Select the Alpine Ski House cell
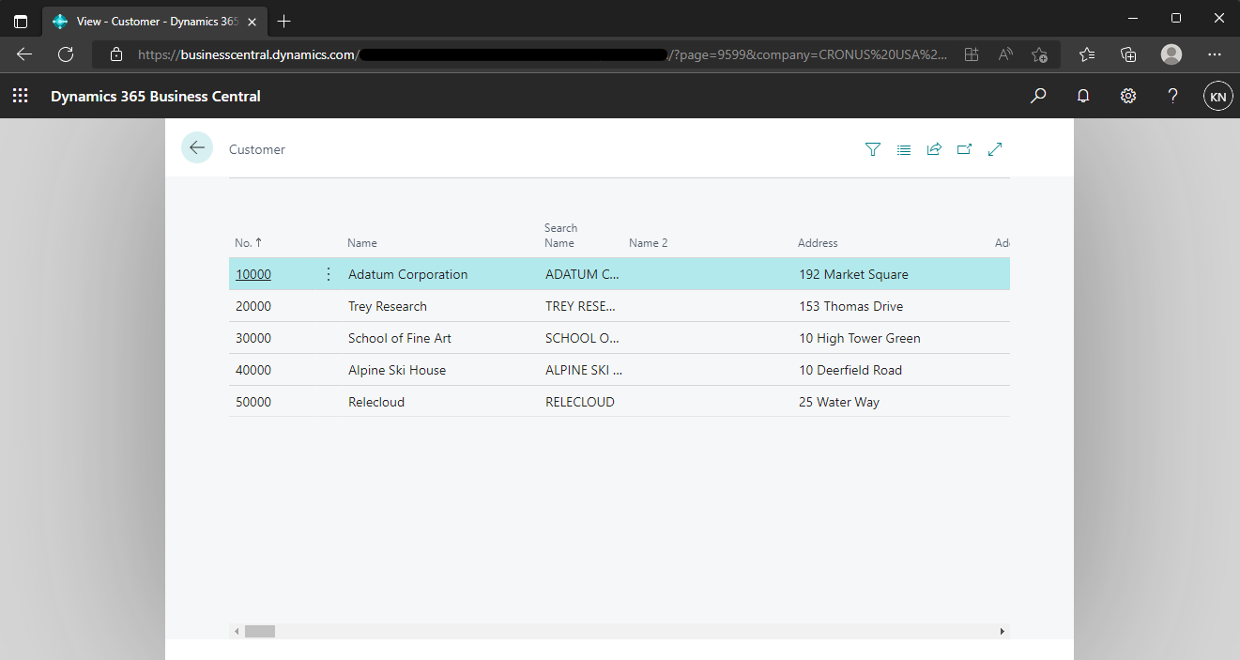The width and height of the screenshot is (1240, 660). (397, 370)
